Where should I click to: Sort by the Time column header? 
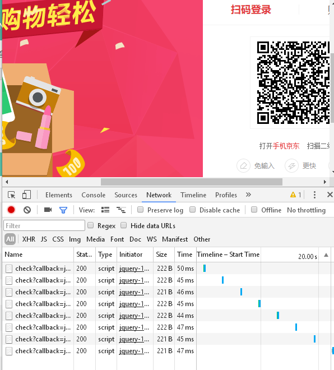[185, 255]
